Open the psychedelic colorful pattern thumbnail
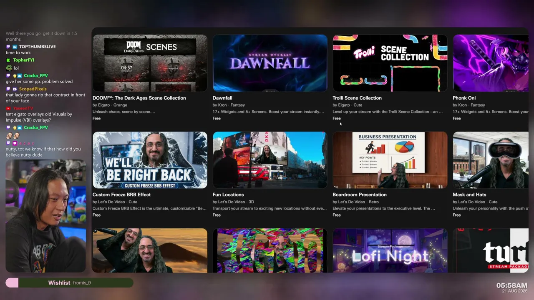 (x=270, y=250)
